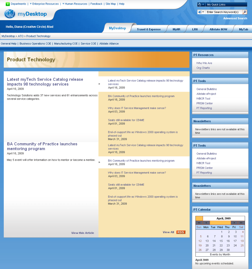Click the Enter Search Keyword(s) field
This screenshot has height=269, width=252.
click(x=224, y=12)
